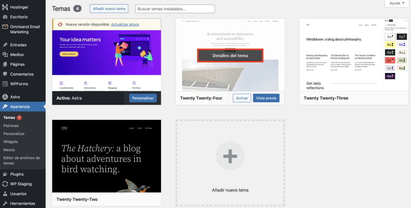Click the Omnisend Email Marketing envelope icon
411x208 pixels.
5,27
